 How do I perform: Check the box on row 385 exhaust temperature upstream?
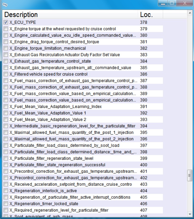pos(6,68)
